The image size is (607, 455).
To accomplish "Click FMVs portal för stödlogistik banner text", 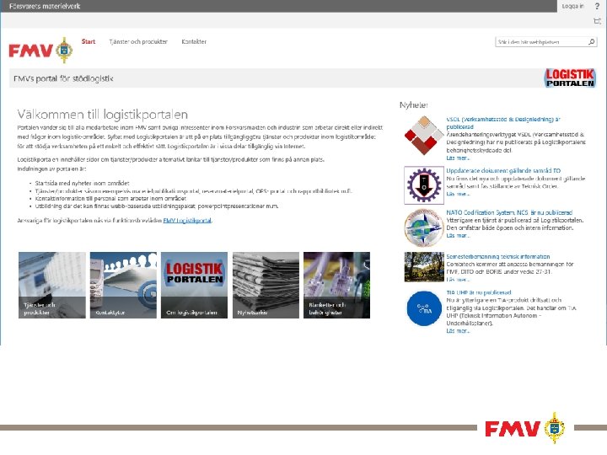I will [63, 78].
